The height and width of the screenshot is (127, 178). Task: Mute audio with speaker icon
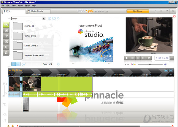pos(166,64)
